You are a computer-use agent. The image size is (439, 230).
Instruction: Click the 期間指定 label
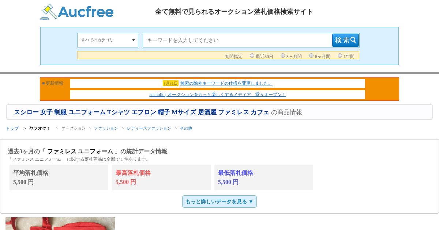[234, 57]
